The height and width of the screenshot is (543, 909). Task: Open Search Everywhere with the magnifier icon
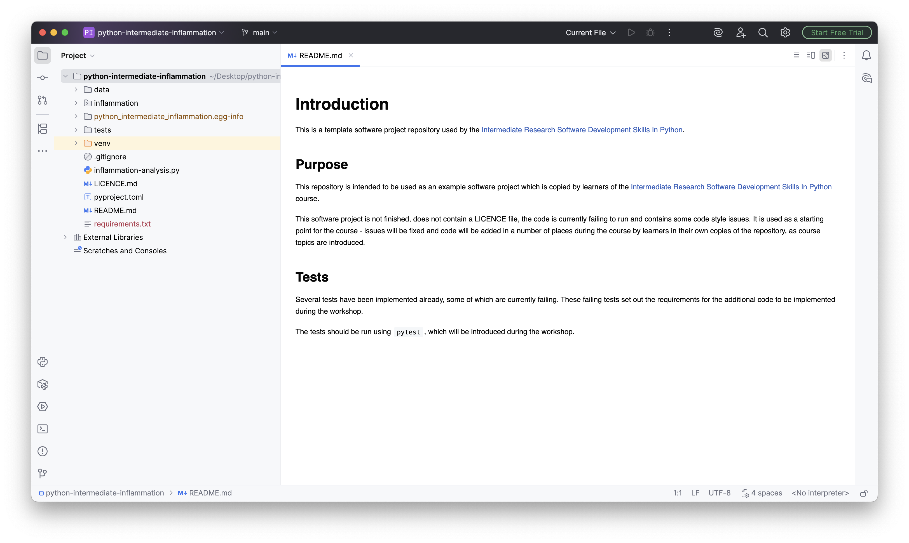click(x=763, y=32)
